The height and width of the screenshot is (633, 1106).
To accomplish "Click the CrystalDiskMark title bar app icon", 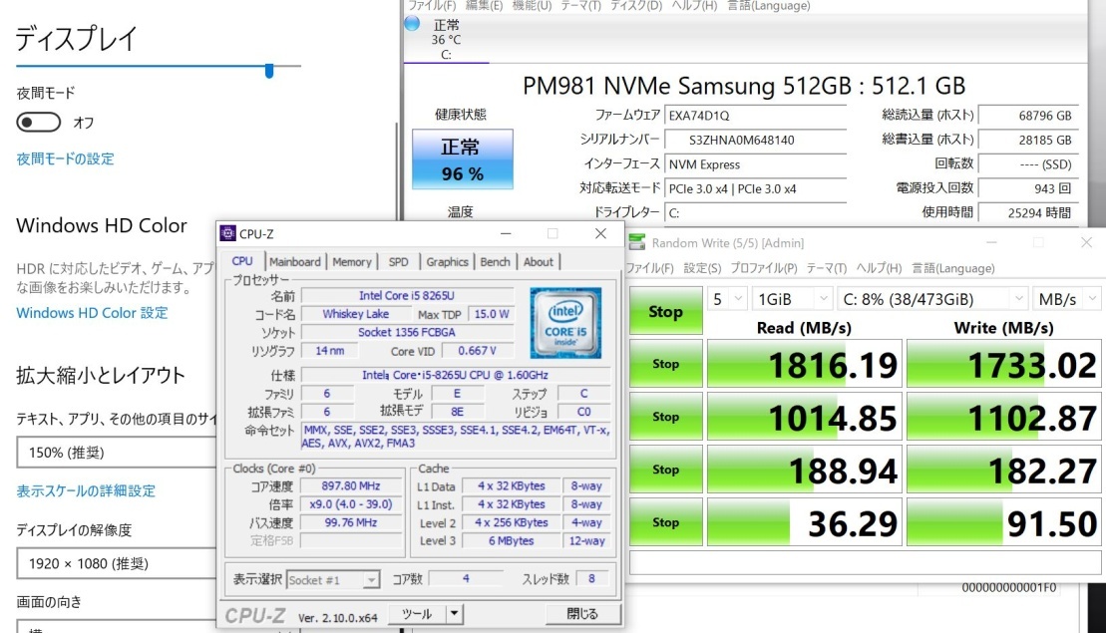I will tap(637, 242).
